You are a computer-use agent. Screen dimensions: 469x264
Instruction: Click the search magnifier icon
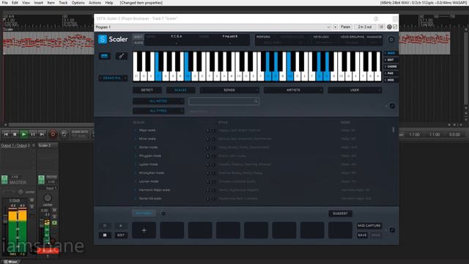pyautogui.click(x=256, y=101)
